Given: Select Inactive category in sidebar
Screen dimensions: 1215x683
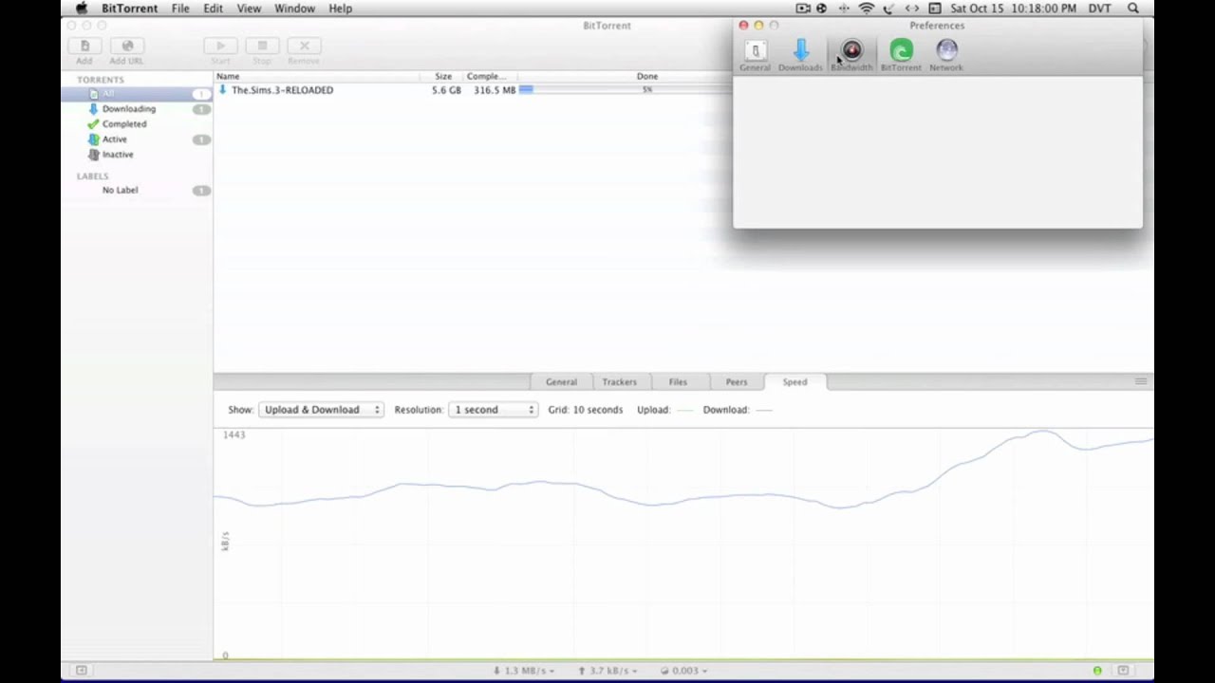Looking at the screenshot, I should (138, 155).
